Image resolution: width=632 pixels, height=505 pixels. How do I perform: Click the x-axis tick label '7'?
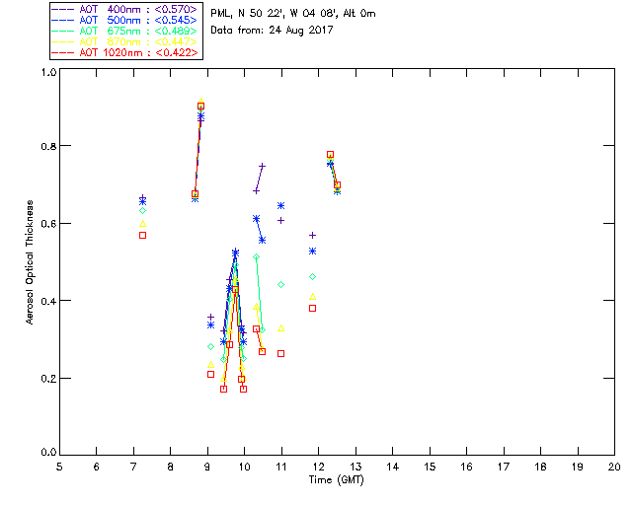point(133,467)
